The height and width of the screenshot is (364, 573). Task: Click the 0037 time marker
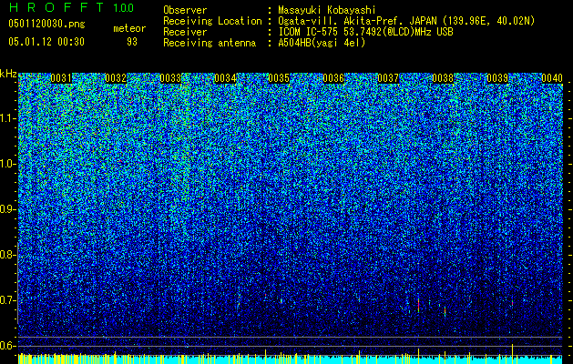tap(388, 78)
